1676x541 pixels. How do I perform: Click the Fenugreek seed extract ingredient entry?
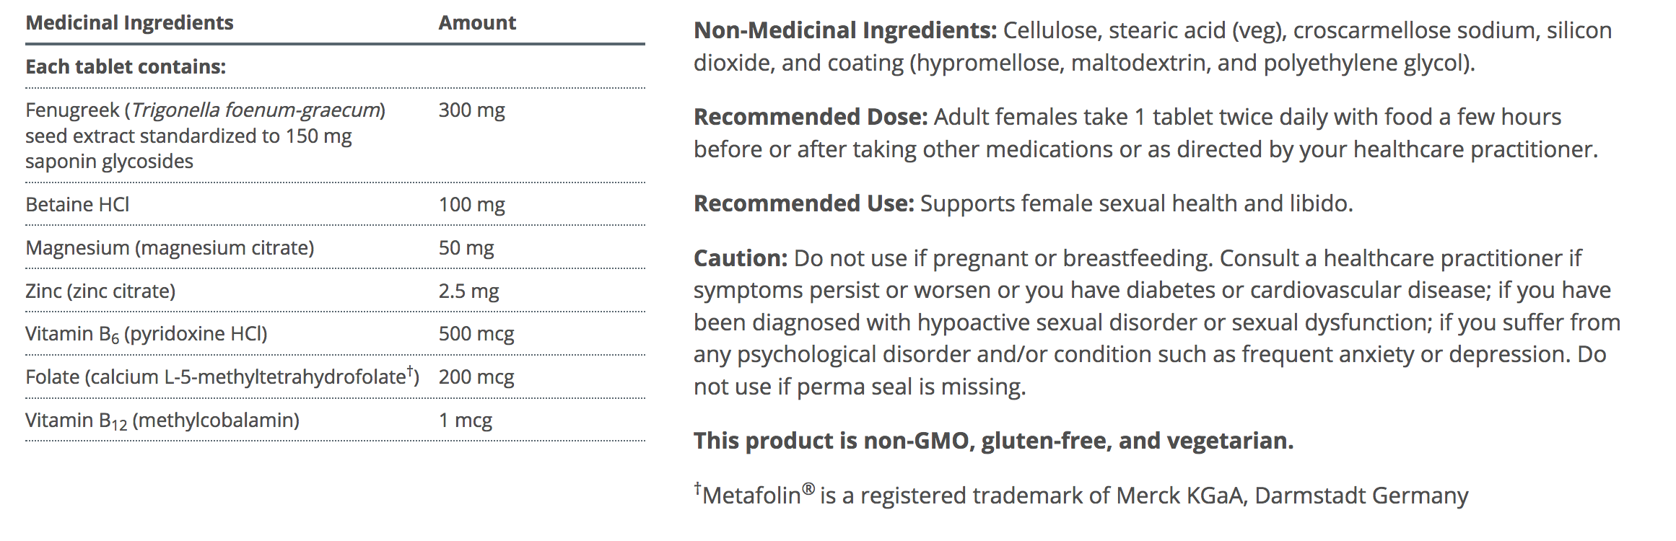click(205, 136)
